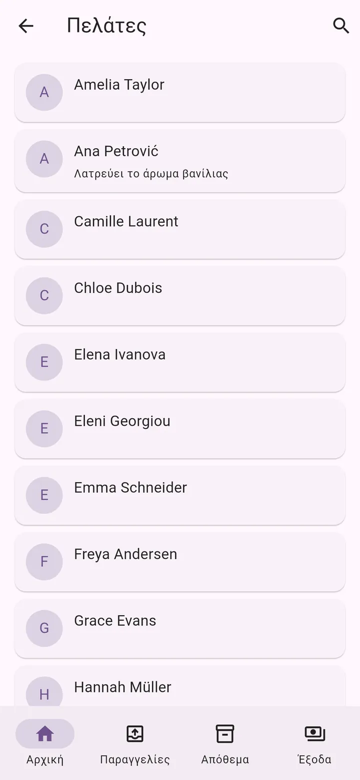The height and width of the screenshot is (780, 360).
Task: Tap the orders tray icon
Action: tap(135, 734)
